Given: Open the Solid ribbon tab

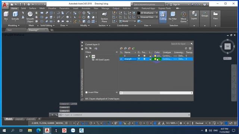Looking at the screenshot, I should click(23, 8).
